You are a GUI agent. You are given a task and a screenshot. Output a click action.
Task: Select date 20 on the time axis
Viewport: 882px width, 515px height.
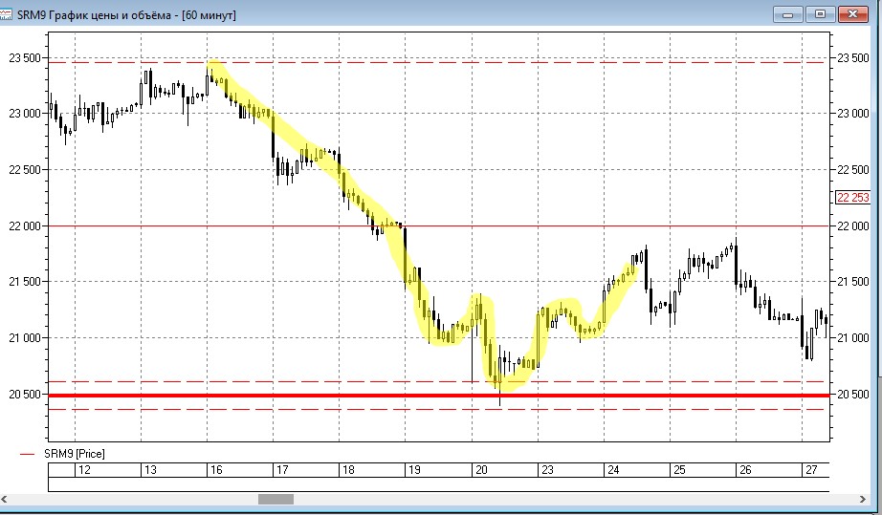coord(481,470)
